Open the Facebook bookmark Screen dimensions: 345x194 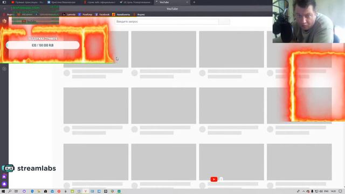coord(102,15)
